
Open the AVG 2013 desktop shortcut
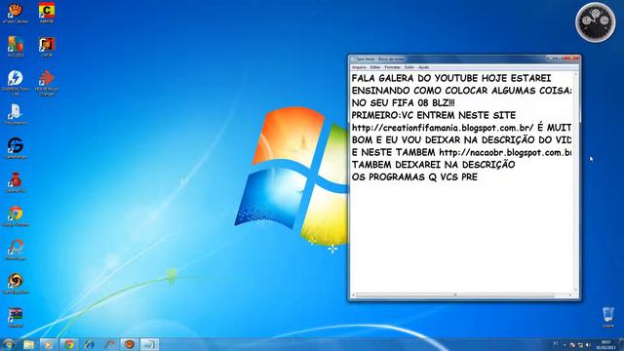click(16, 46)
